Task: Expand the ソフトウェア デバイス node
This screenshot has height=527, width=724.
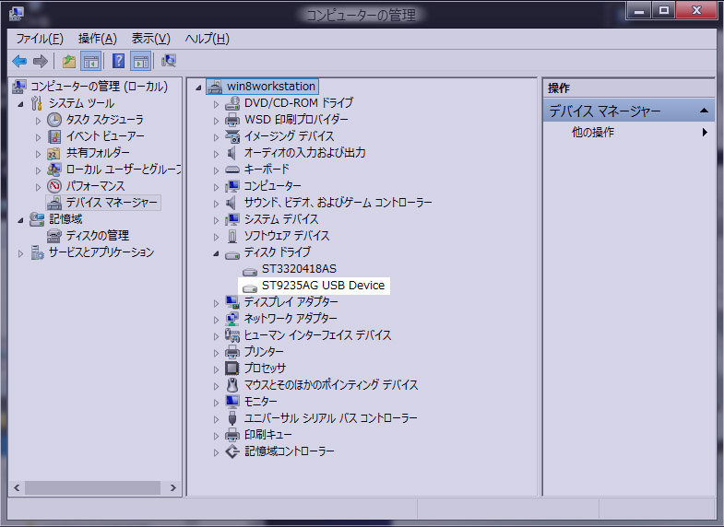Action: coord(216,237)
